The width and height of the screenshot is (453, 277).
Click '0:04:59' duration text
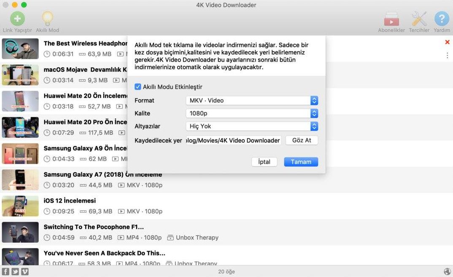tap(63, 238)
